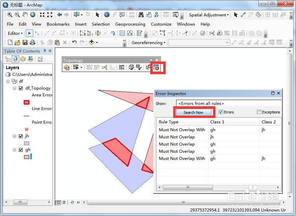Collapse gh layer legend
The width and height of the screenshot is (296, 216).
pos(14,150)
